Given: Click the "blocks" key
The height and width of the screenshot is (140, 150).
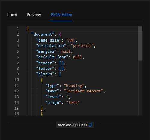Looking at the screenshot, I should click(45, 74).
